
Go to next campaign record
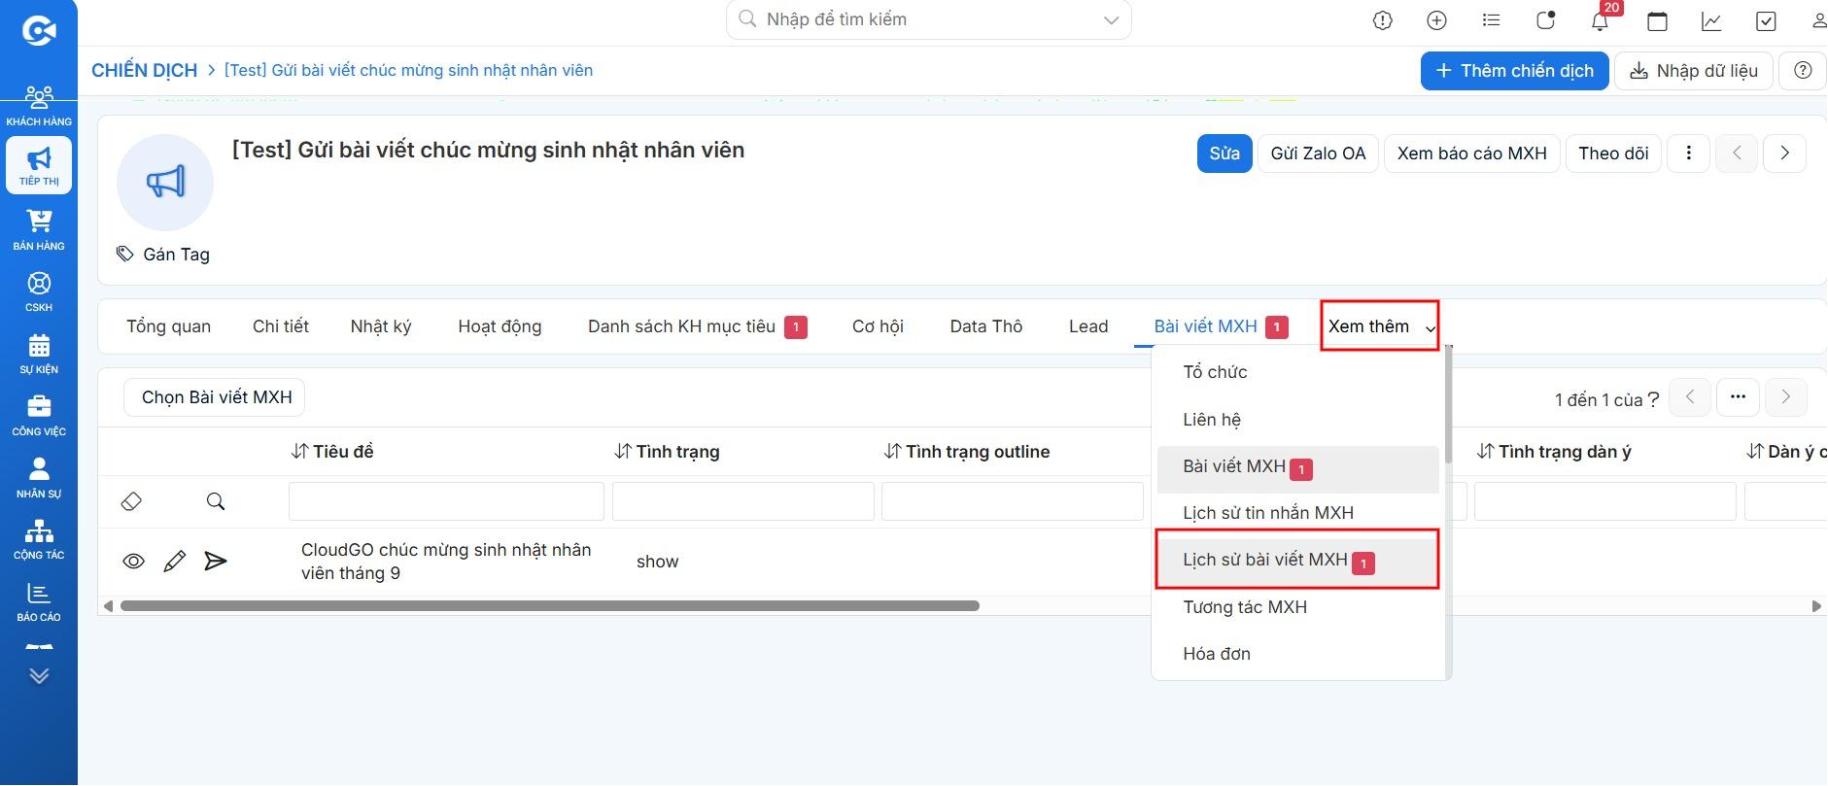coord(1784,154)
